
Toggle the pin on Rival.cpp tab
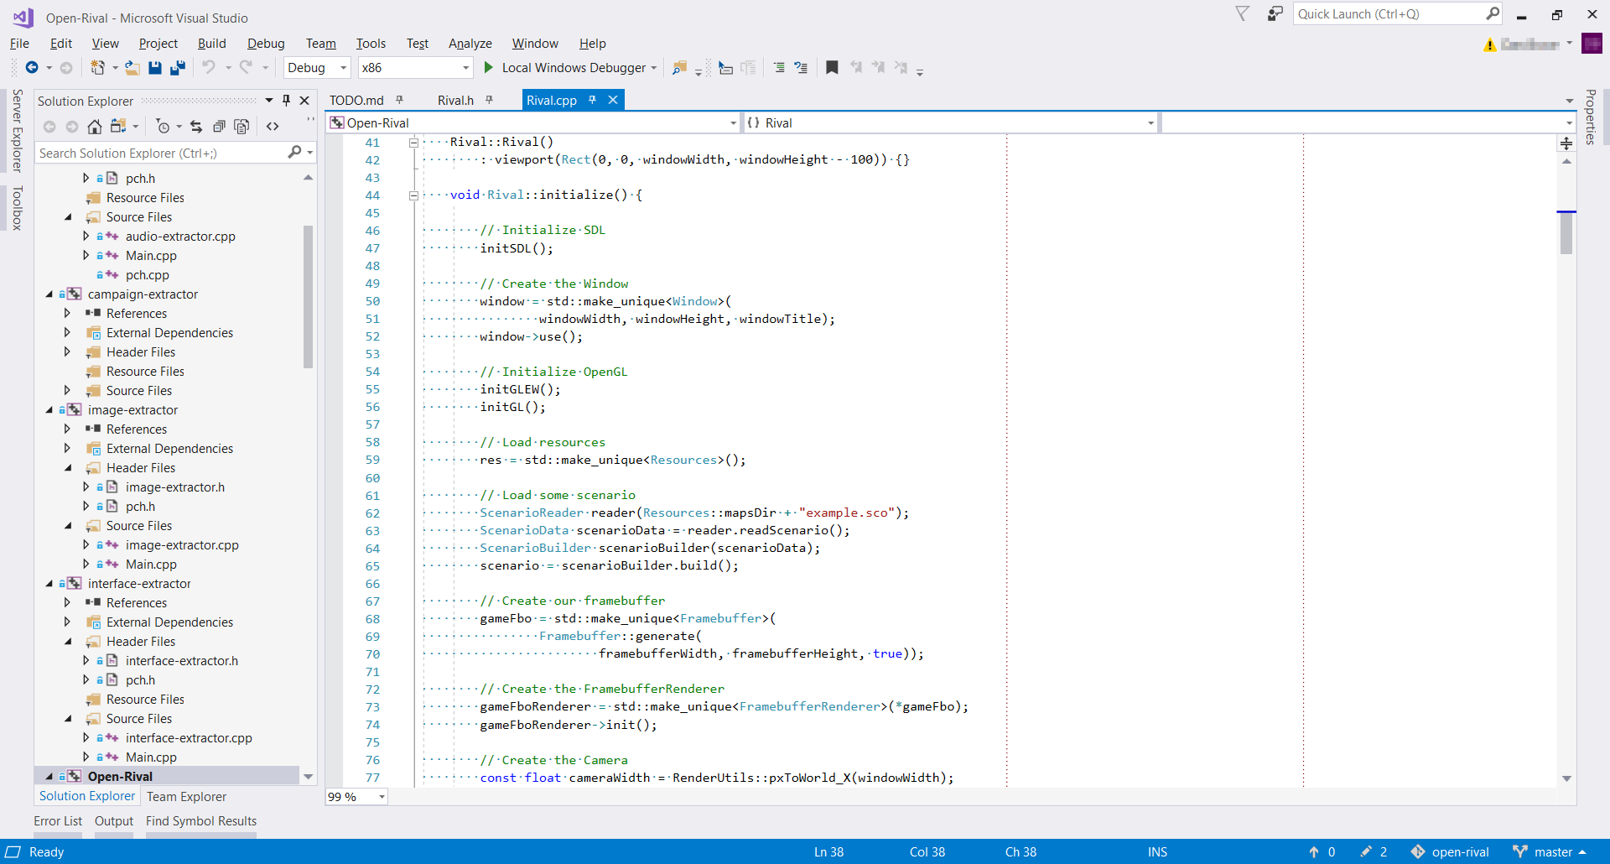coord(592,100)
